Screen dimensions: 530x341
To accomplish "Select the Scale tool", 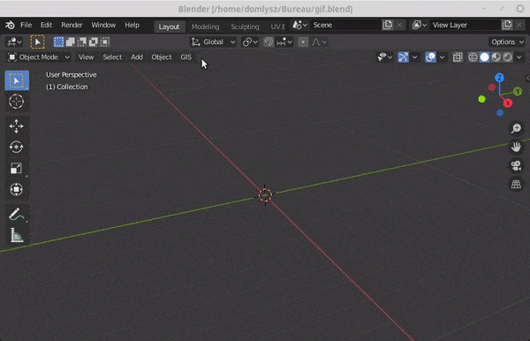I will pyautogui.click(x=17, y=168).
